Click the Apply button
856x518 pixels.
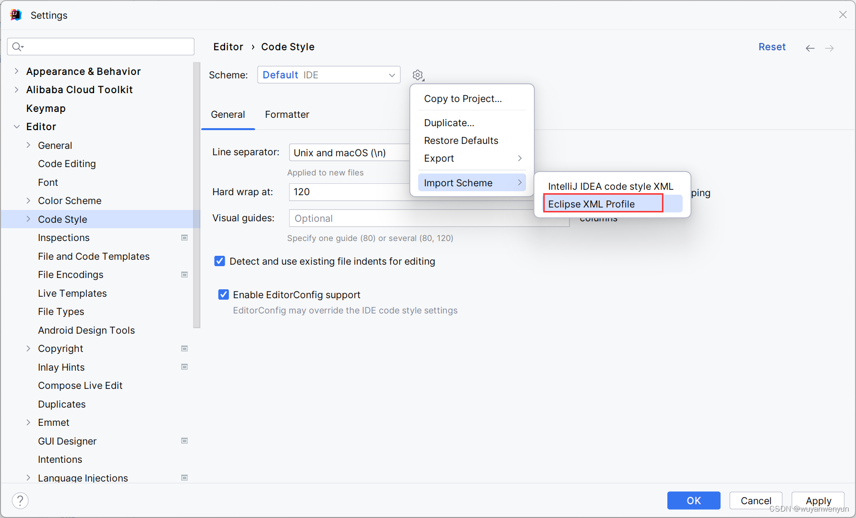click(818, 501)
